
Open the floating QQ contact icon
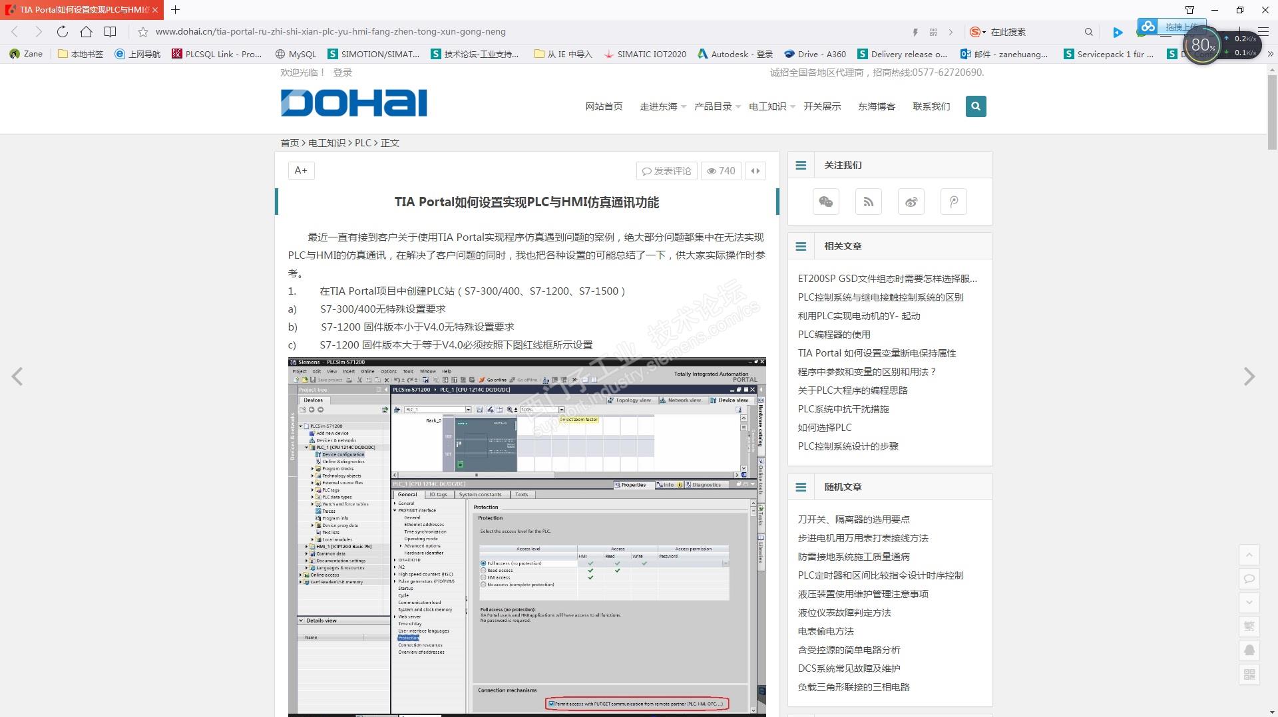point(1249,650)
